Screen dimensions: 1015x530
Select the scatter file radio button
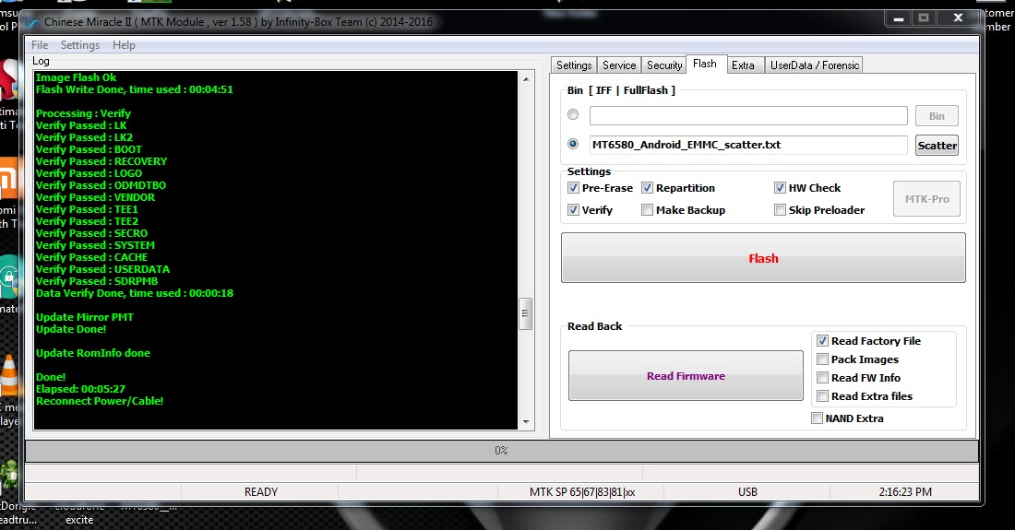point(573,144)
